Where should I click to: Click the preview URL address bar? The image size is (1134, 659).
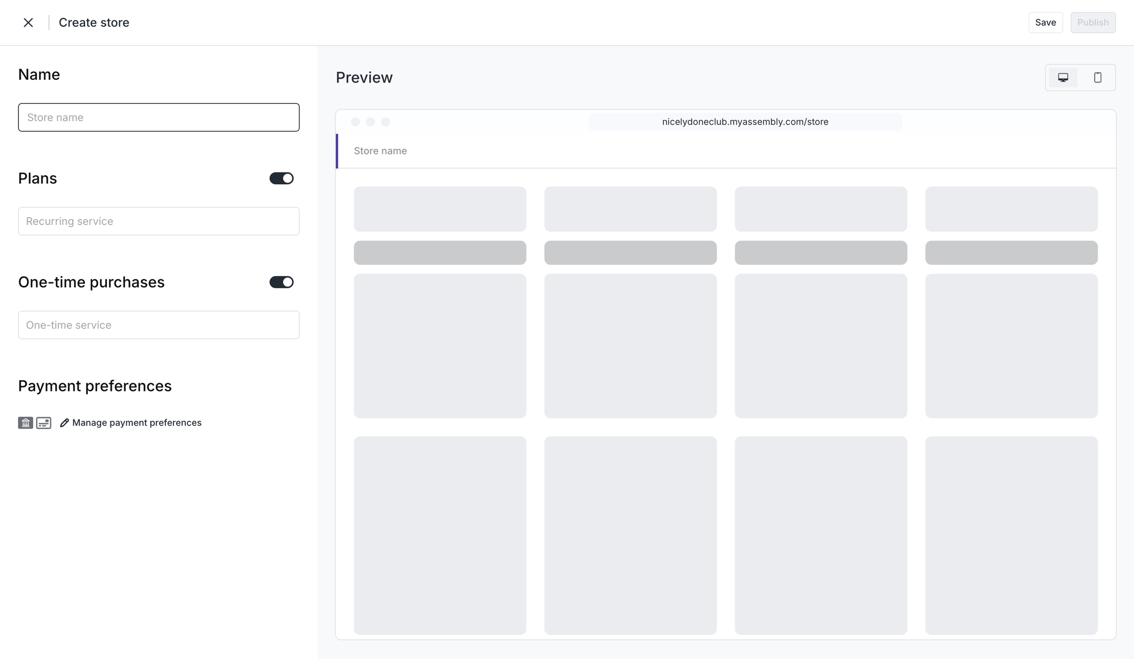click(745, 122)
